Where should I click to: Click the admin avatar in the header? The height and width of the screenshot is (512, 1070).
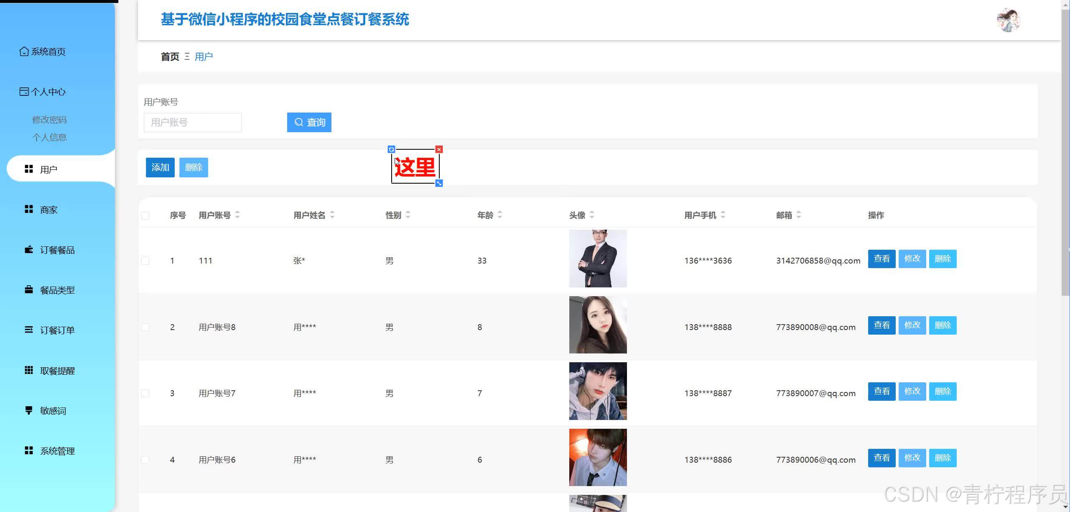click(x=1008, y=20)
